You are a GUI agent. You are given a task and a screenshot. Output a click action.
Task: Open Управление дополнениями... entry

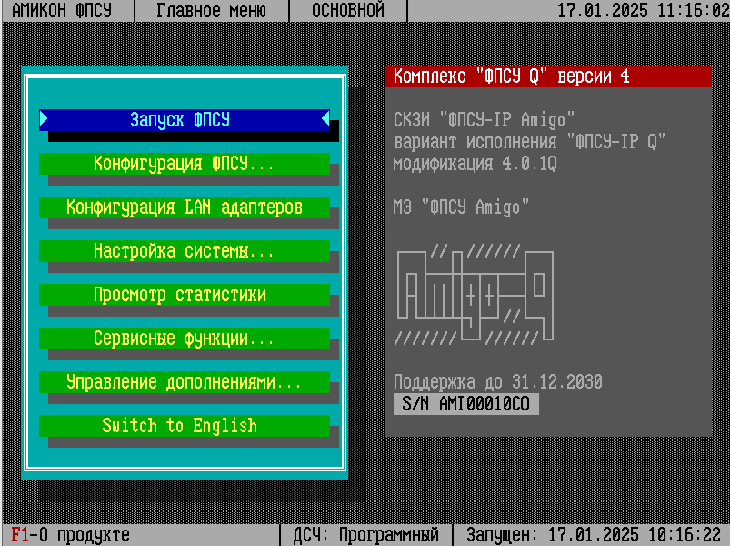coord(185,382)
